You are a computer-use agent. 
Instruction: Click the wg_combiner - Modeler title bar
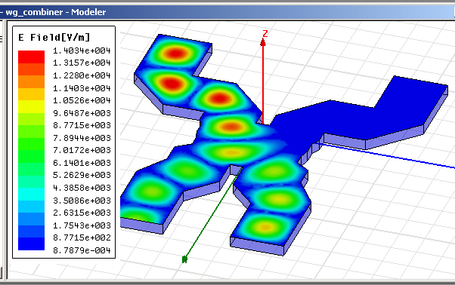[x=227, y=12]
